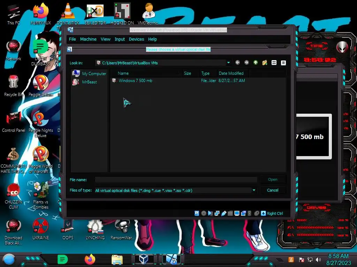
Task: Click mouse integration status bar icon
Action: (257, 213)
